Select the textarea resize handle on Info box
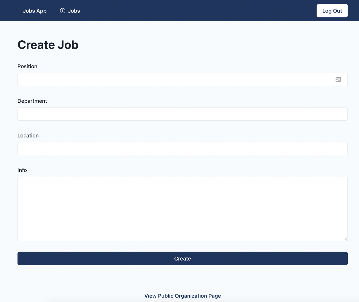Viewport: 359px width, 302px height. tap(346, 239)
